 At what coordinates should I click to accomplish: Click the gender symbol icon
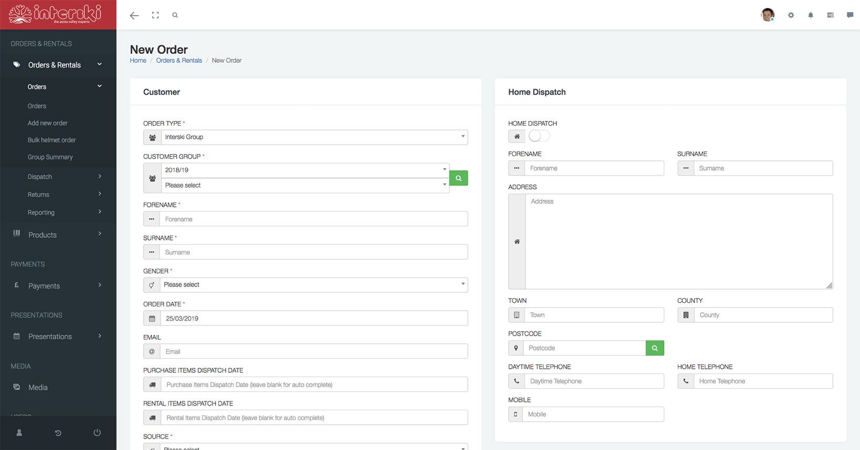pos(152,285)
